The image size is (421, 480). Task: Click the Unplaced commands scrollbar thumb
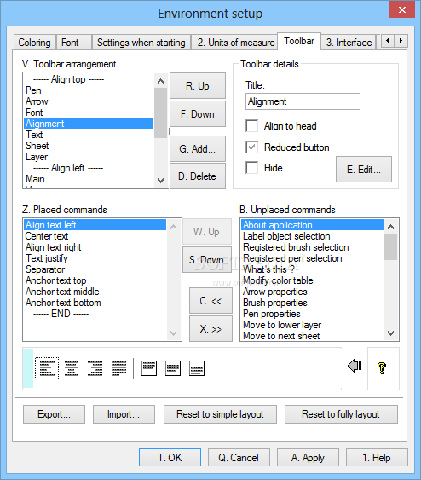[390, 246]
